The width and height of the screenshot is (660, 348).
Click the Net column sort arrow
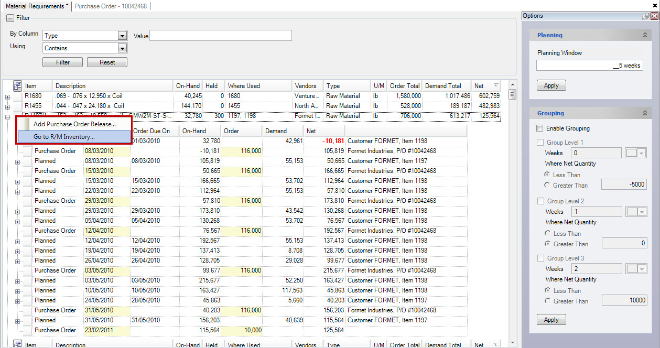(x=496, y=86)
